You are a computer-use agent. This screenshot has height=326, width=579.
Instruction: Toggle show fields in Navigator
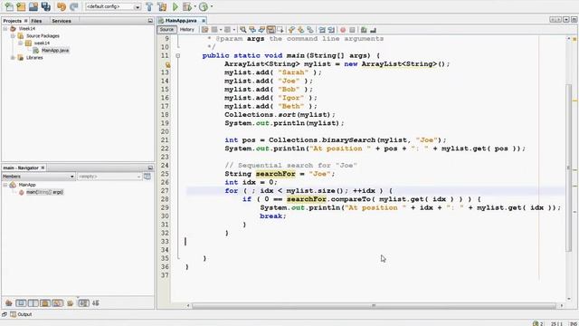point(21,303)
